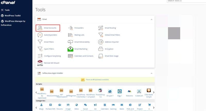Select the WooCommerce script
Screen dimensions: 206x111
pos(52,93)
